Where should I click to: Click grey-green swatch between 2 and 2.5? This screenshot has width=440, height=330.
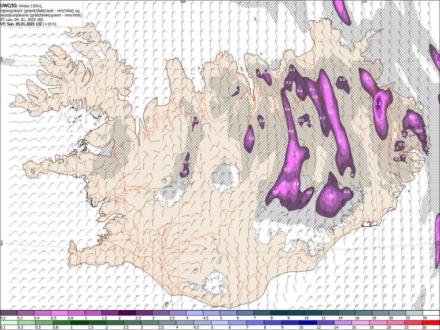(x=115, y=323)
